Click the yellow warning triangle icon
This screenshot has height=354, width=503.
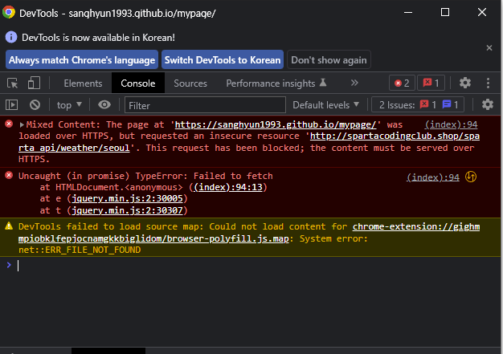[x=9, y=226]
